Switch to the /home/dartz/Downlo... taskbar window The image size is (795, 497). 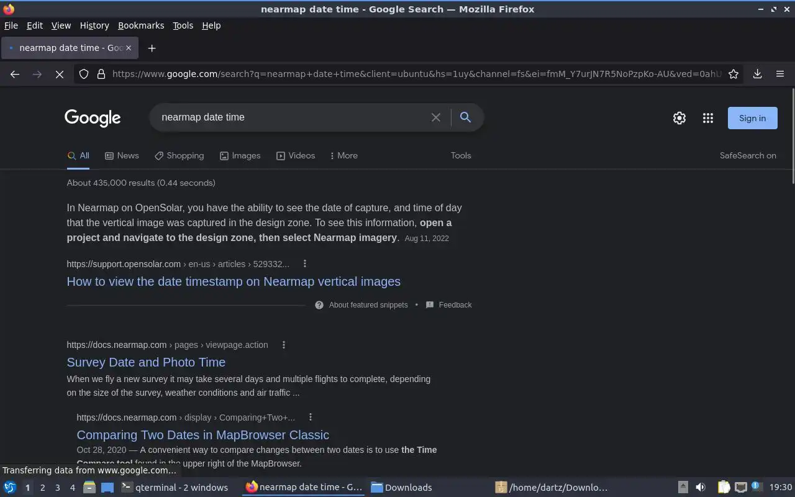coord(552,488)
